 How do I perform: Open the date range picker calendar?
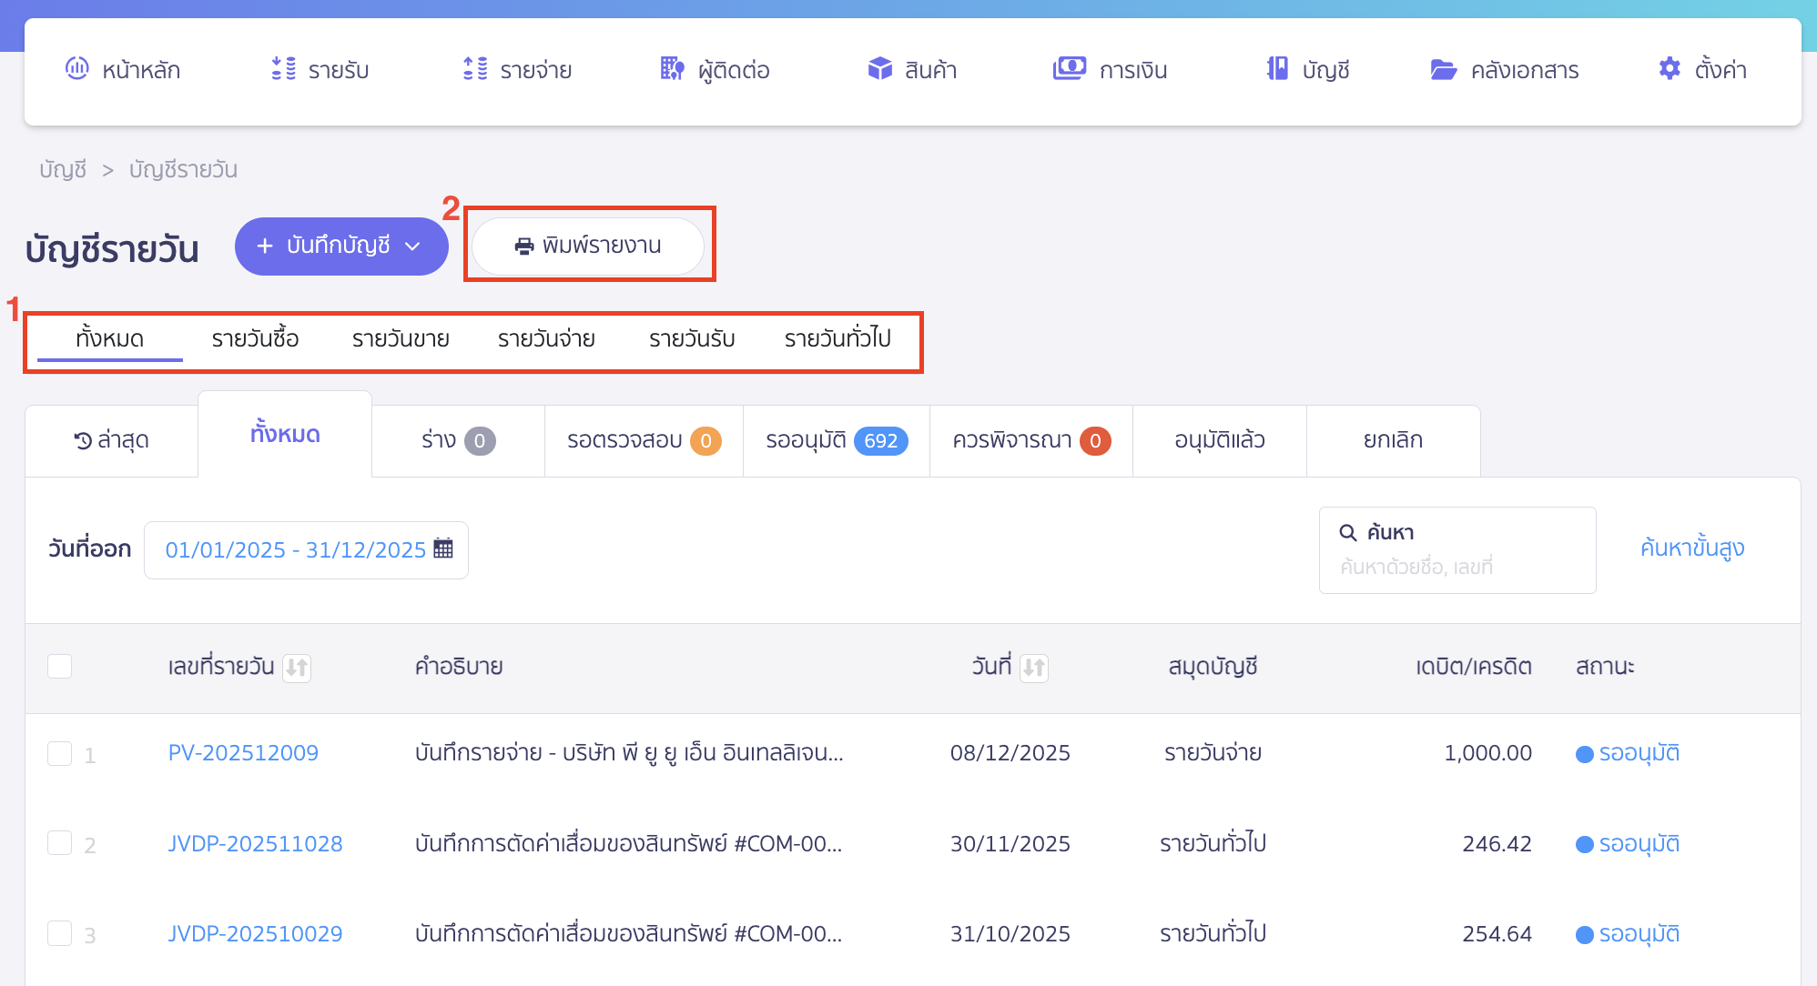(x=443, y=548)
